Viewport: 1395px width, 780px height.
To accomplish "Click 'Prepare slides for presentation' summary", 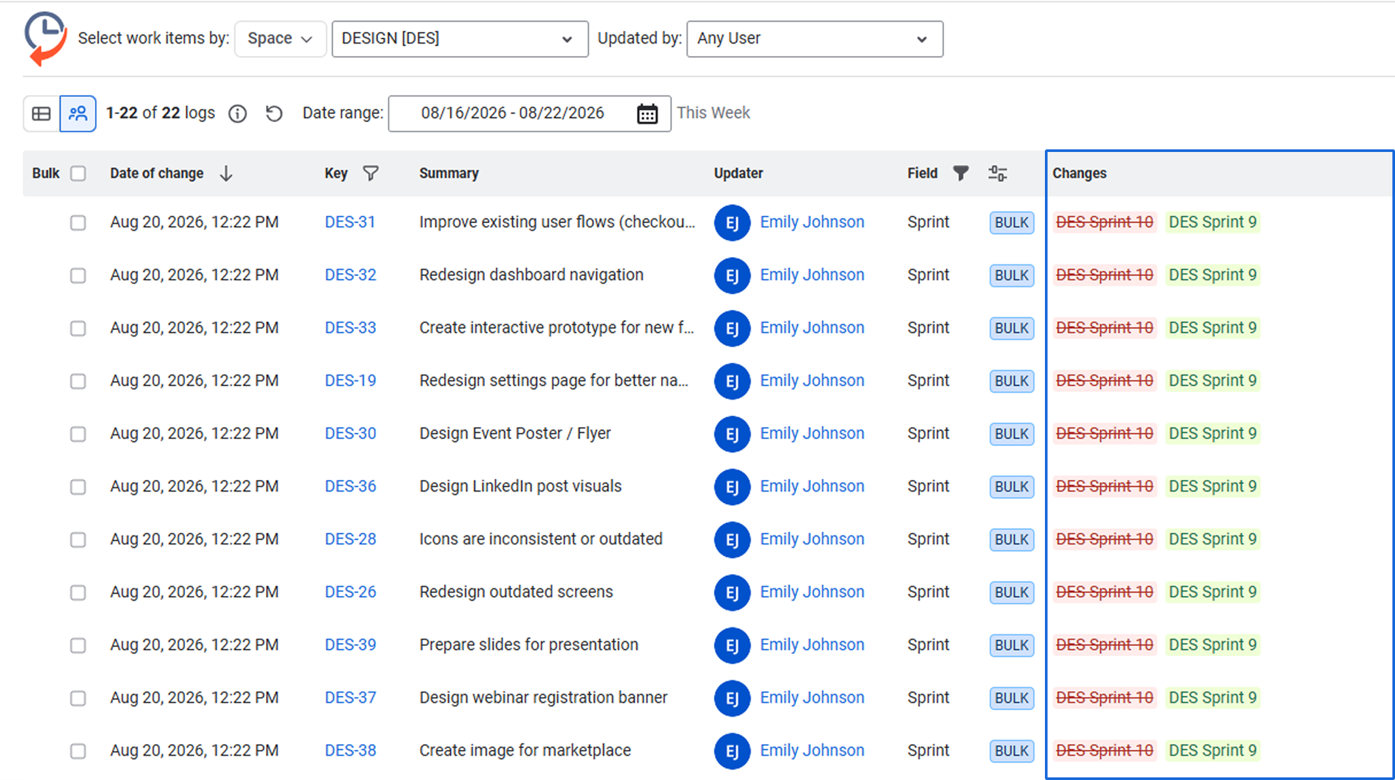I will click(529, 645).
